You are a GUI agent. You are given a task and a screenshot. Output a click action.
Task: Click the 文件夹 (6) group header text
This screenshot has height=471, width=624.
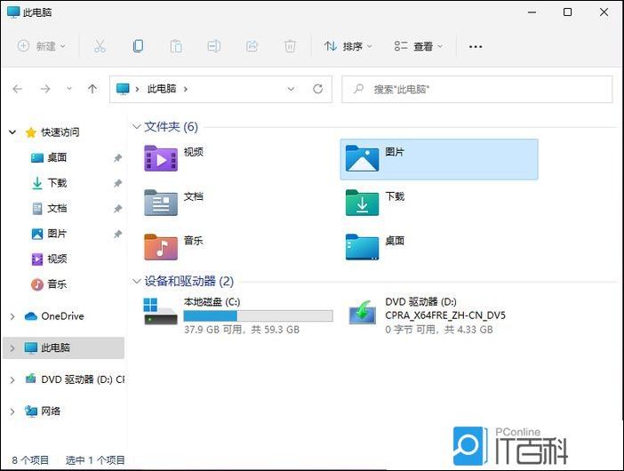click(x=172, y=126)
